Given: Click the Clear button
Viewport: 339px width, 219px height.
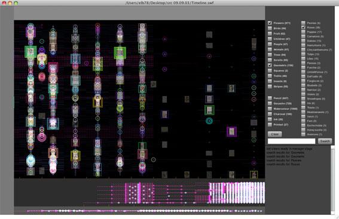Looking at the screenshot, I should pyautogui.click(x=275, y=134).
